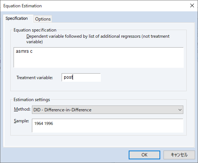Click the chevron arrow of Method combo box

pyautogui.click(x=180, y=110)
